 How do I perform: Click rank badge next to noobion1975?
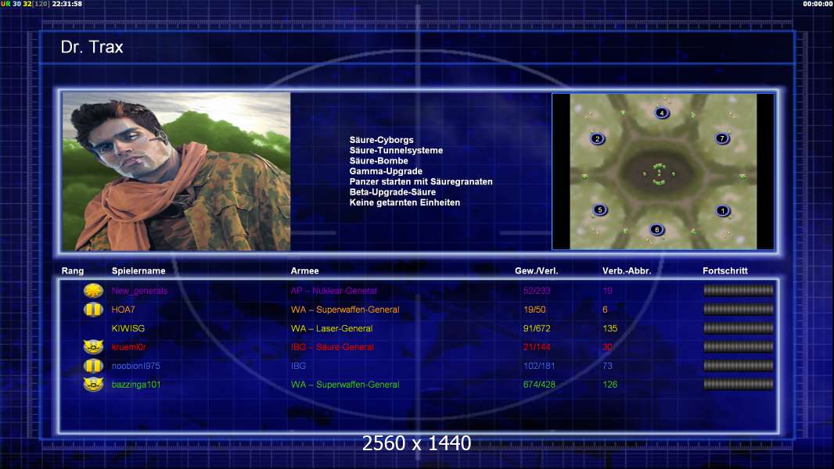(93, 366)
